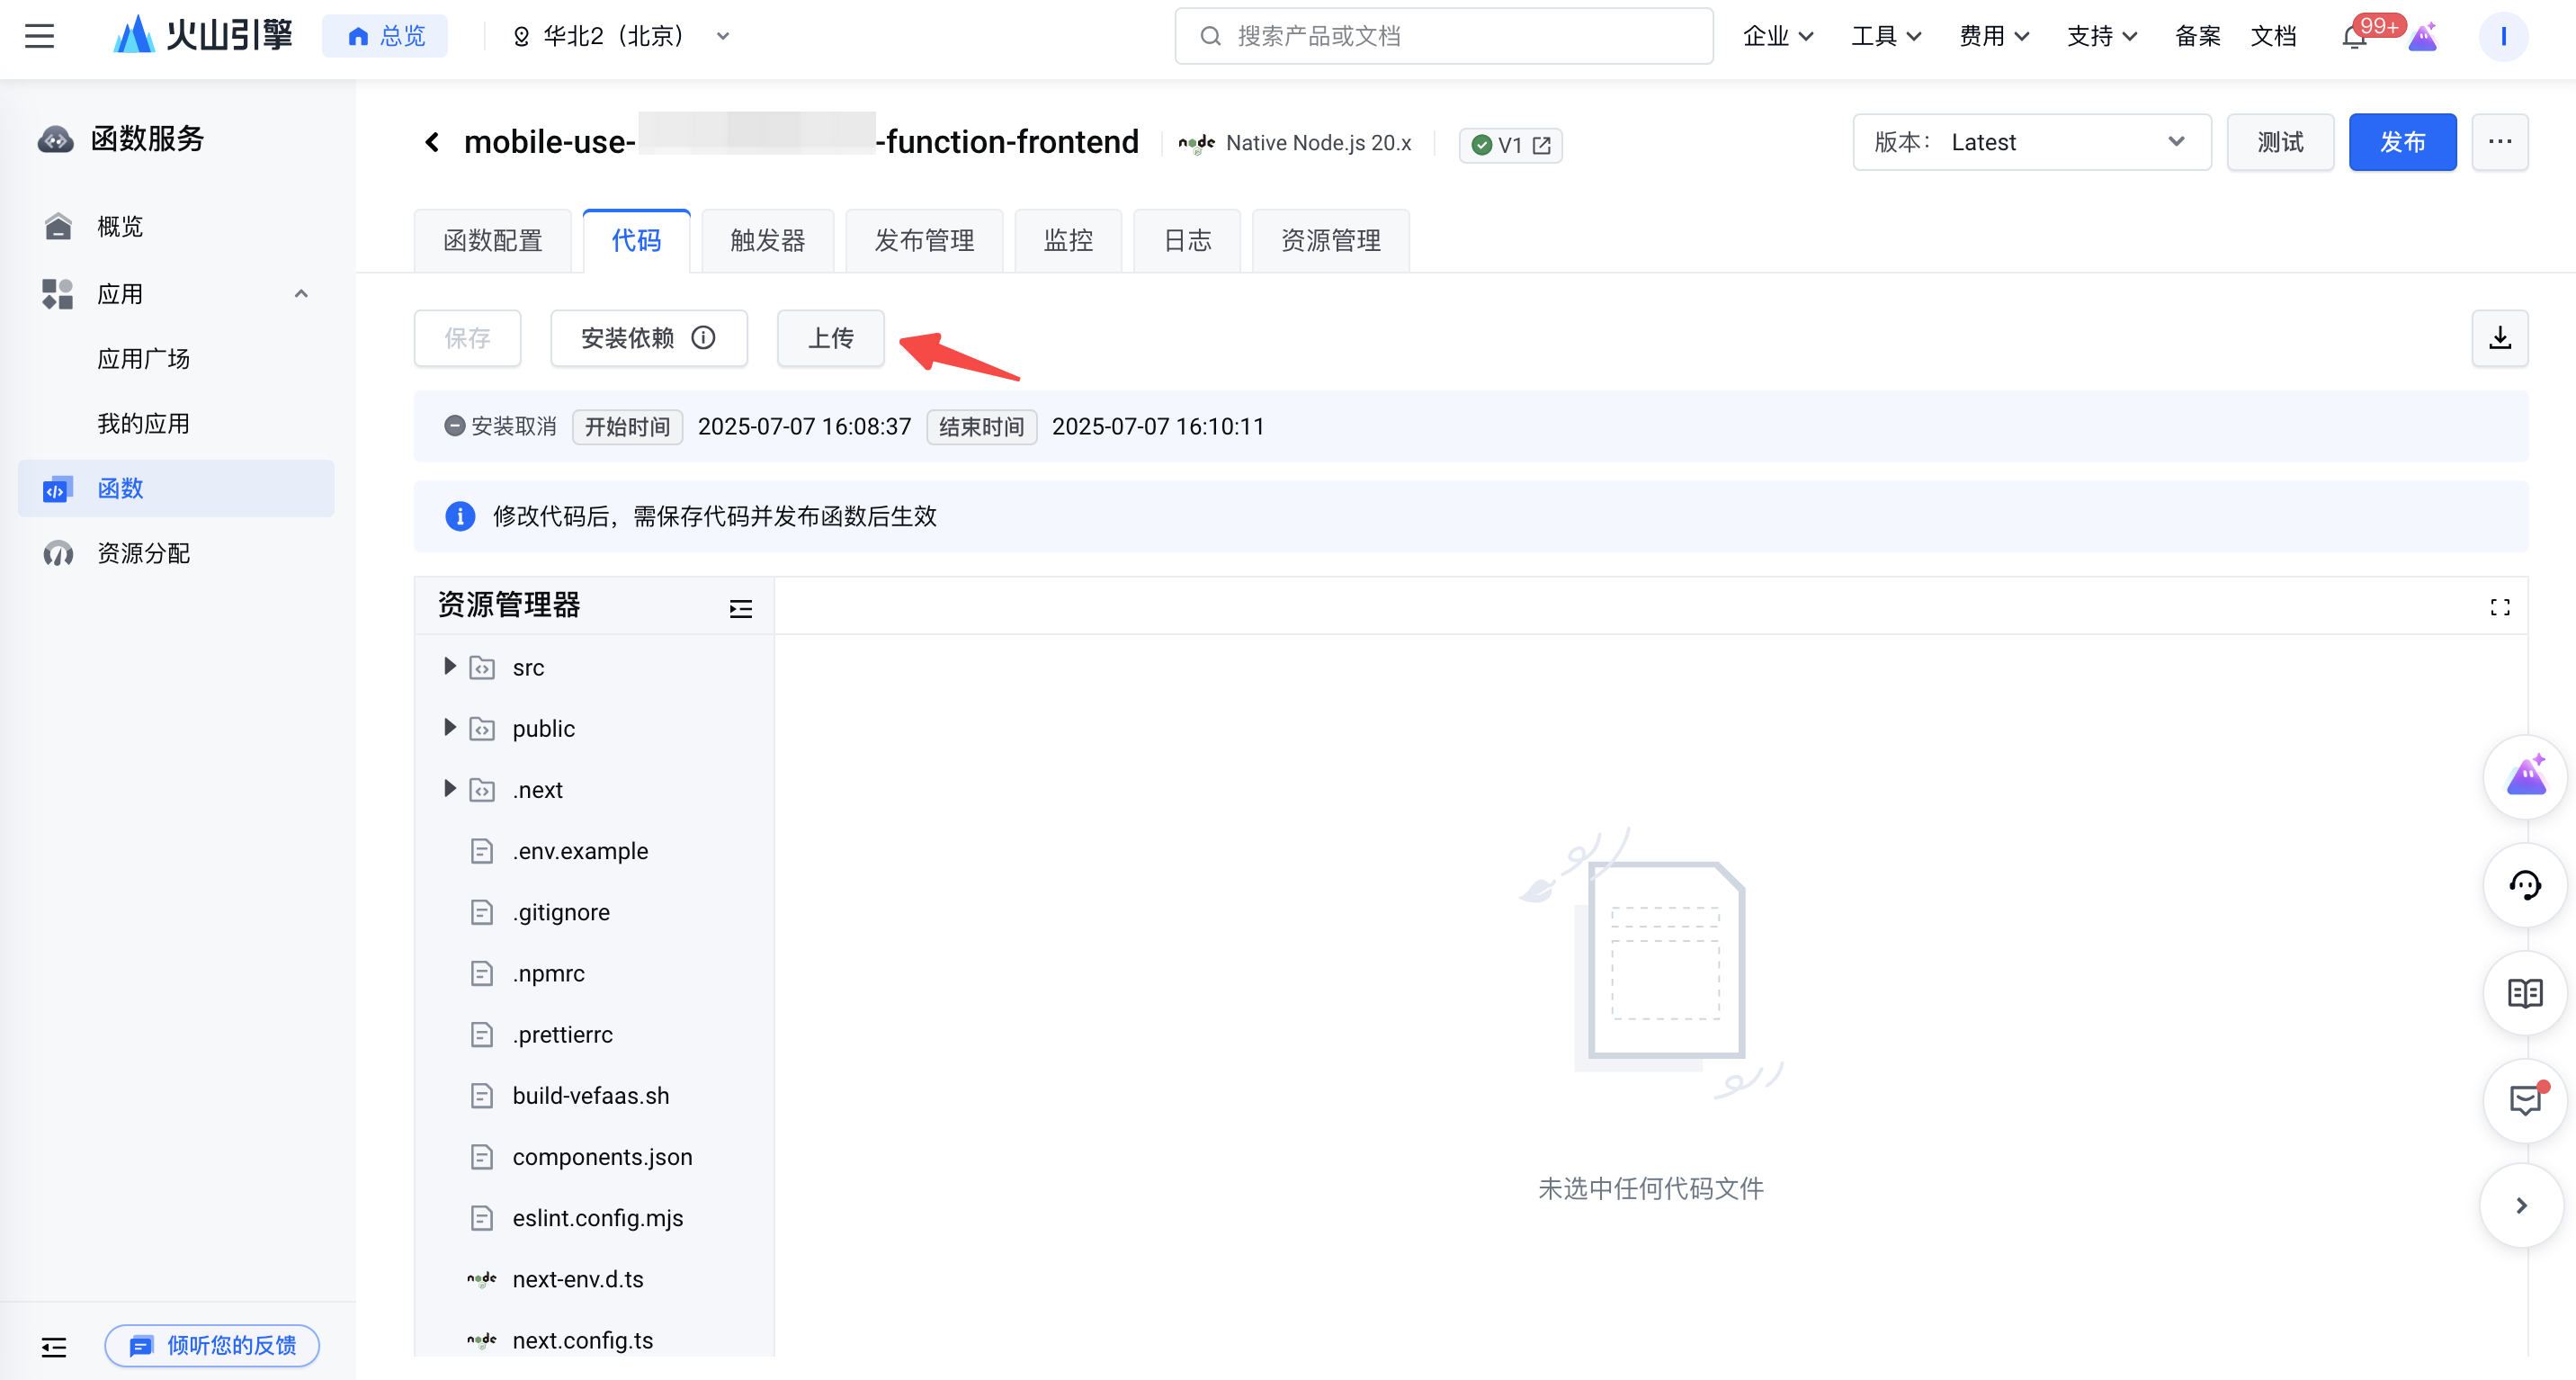
Task: Switch to the 触发器 tab
Action: tap(767, 240)
